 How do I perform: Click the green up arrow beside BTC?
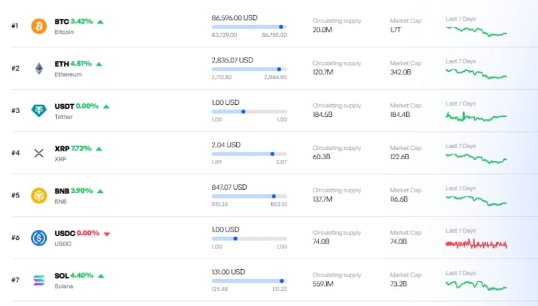101,22
